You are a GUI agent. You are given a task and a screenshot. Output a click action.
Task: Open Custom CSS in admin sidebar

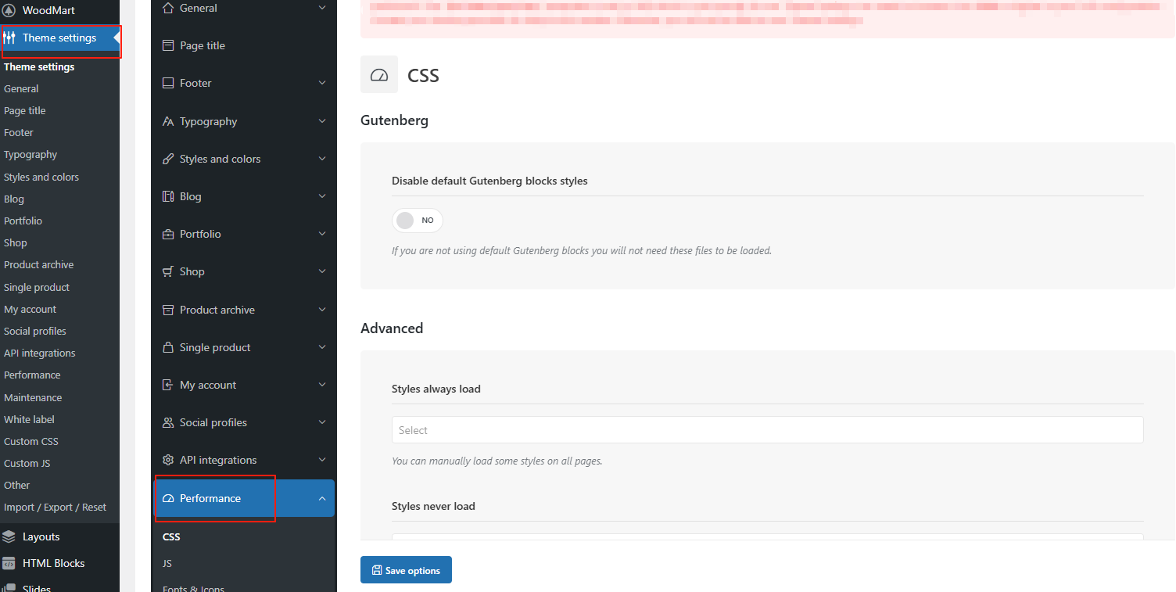point(31,441)
